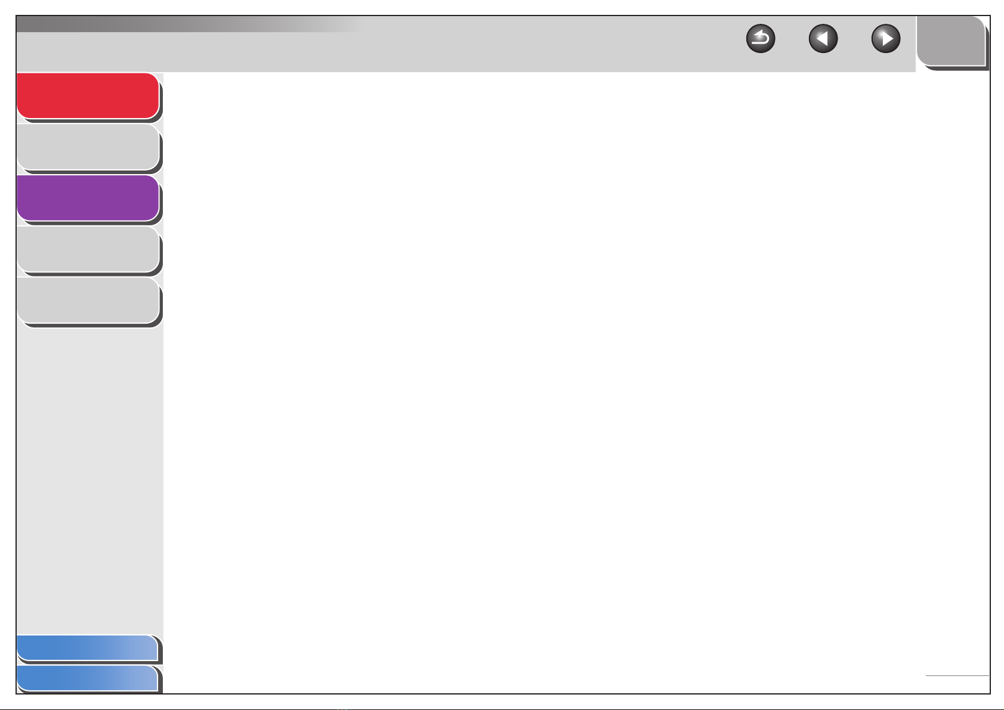Select the black left-pointing arrow circle

pos(823,39)
